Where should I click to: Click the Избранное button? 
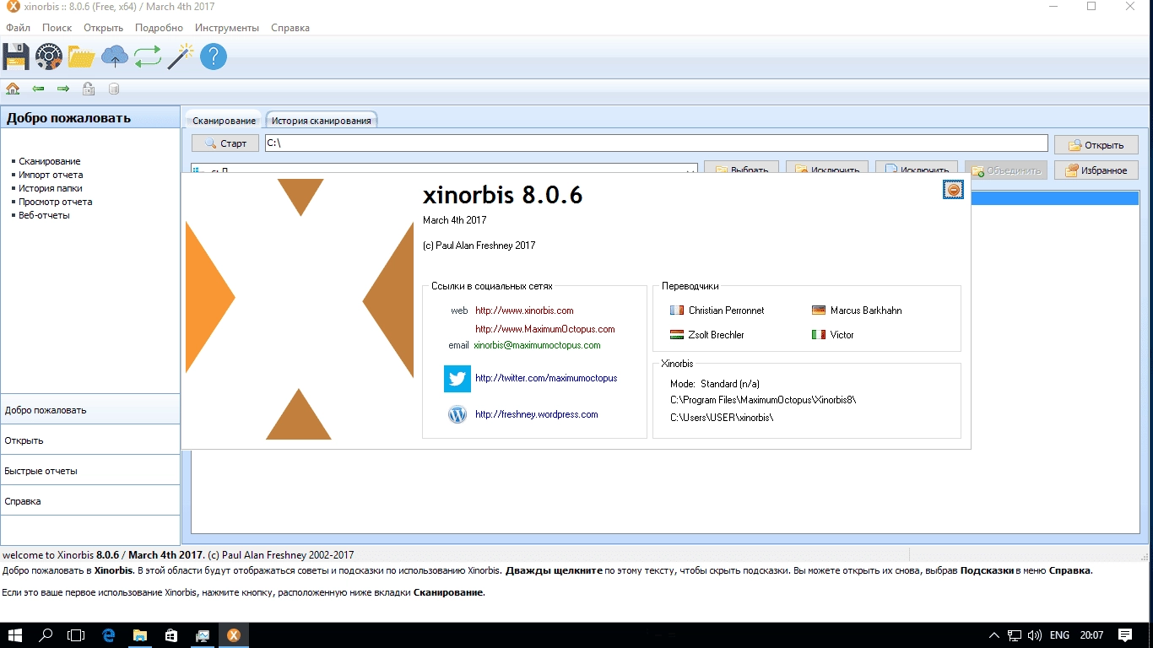click(x=1096, y=170)
